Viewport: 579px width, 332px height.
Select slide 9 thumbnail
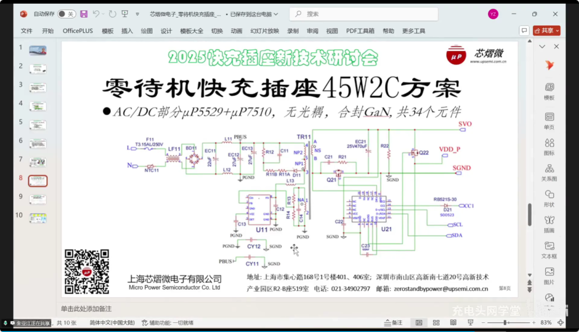[38, 199]
